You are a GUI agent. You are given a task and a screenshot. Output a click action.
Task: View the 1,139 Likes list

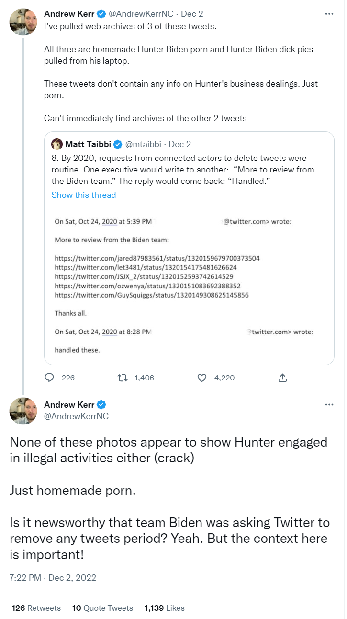(x=164, y=608)
